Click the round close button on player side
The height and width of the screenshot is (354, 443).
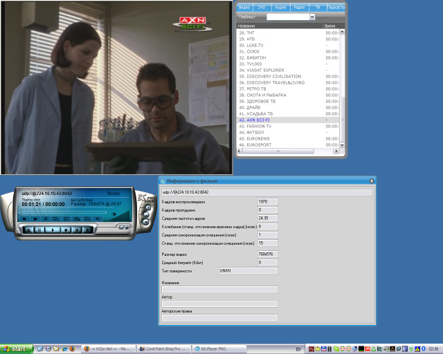tap(146, 222)
